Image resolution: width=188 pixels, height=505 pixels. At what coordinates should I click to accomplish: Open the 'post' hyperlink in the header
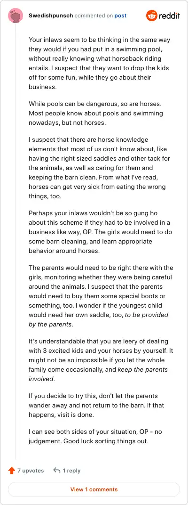pos(120,16)
